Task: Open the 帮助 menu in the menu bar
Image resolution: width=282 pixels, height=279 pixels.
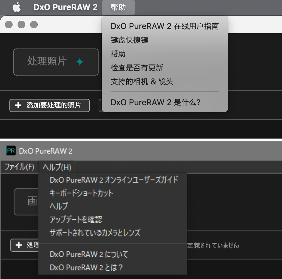Action: pos(118,7)
